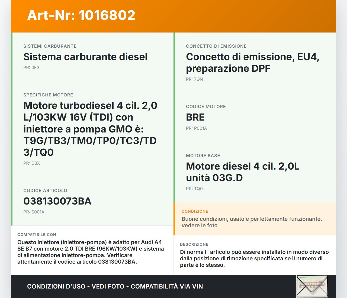
Task: Click the CODICE MOTORE label
Action: tap(205, 107)
